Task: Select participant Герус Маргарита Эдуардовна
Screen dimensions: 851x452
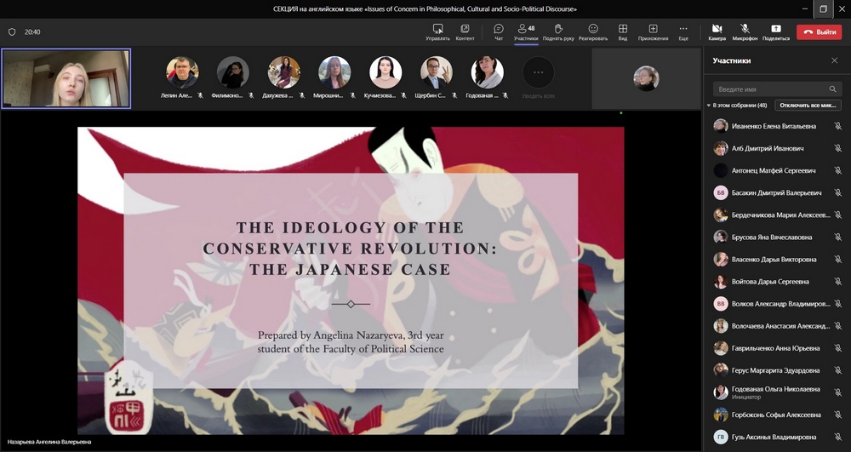Action: [777, 370]
